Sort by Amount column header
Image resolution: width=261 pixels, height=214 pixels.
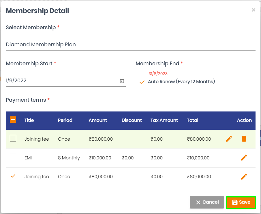[98, 120]
